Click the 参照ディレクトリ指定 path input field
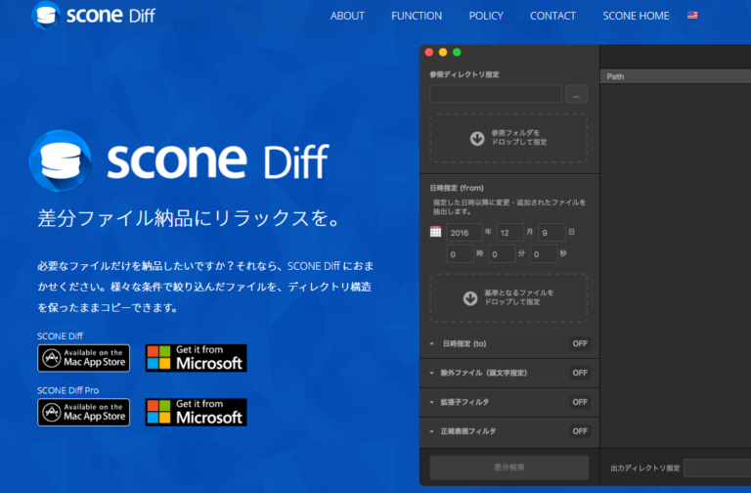Viewport: 751px width, 493px height. click(x=495, y=94)
